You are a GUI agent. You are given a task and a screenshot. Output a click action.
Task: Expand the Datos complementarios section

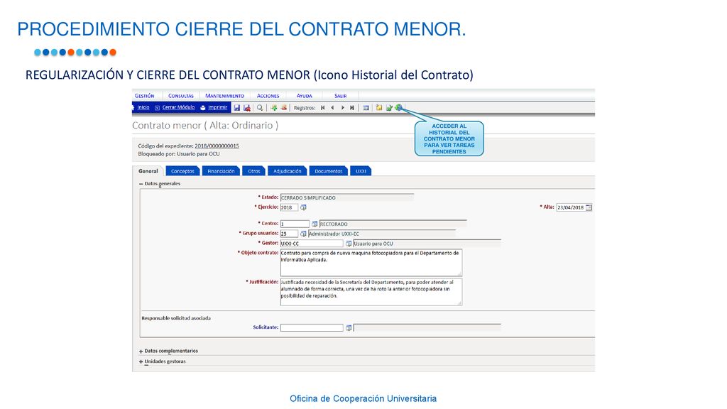click(x=141, y=351)
